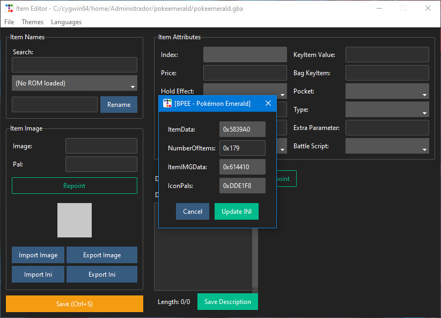
Task: Click the ItemData address field
Action: (x=242, y=129)
